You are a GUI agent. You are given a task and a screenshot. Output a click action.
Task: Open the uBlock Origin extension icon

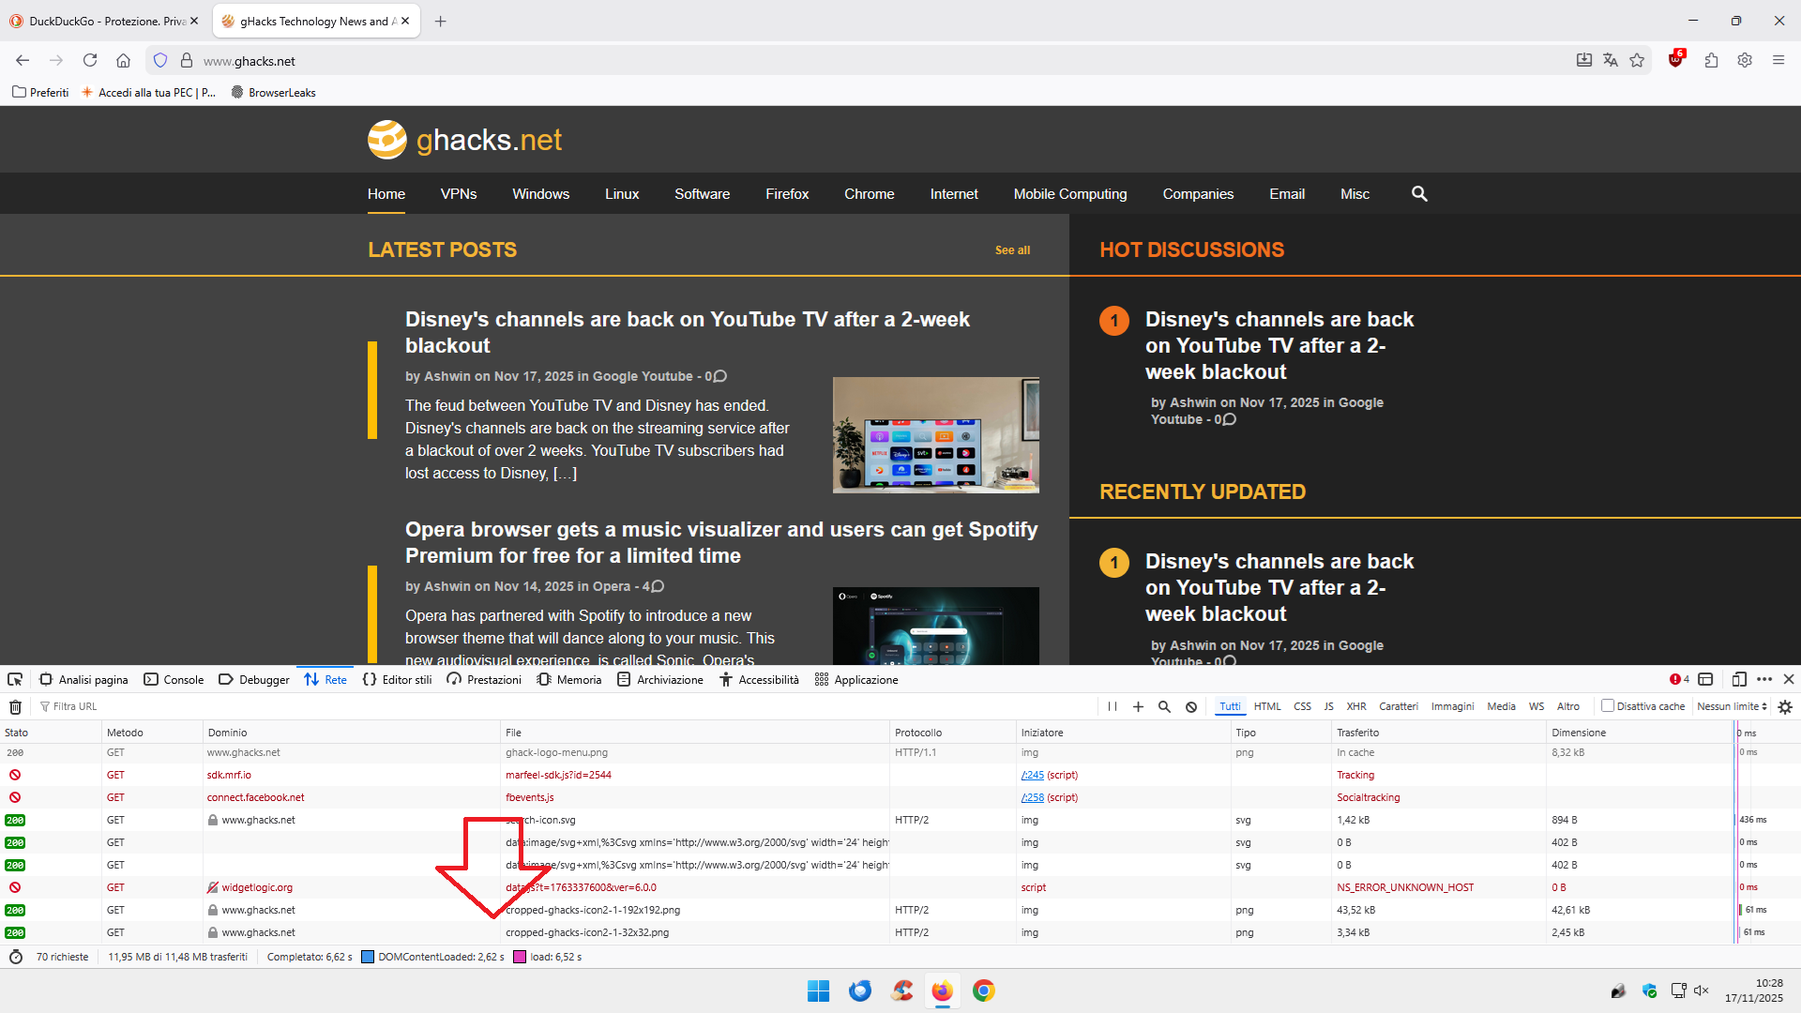(1676, 60)
